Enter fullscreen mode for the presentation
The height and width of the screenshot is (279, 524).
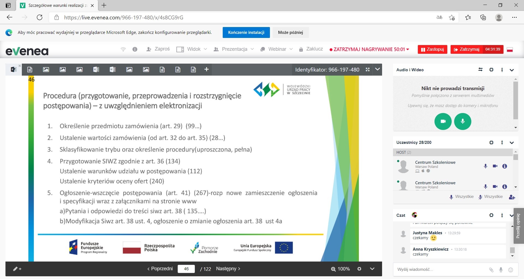(368, 70)
